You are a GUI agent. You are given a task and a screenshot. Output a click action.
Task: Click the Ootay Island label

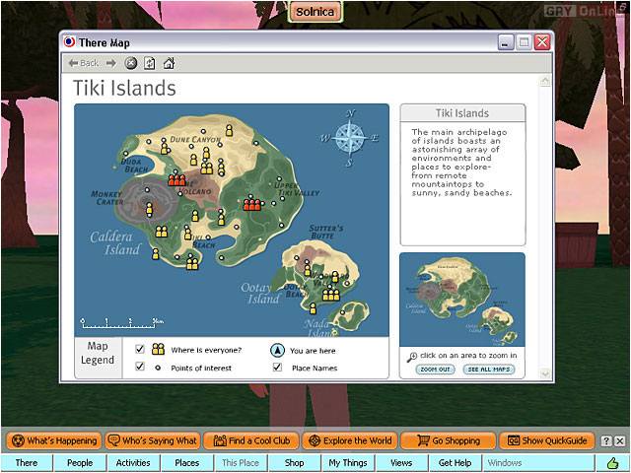(x=259, y=294)
